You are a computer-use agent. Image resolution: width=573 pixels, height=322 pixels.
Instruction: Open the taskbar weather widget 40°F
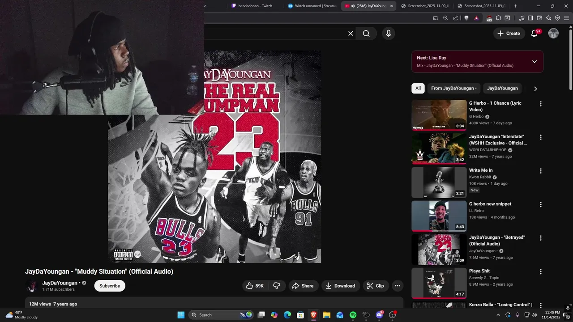(x=21, y=315)
